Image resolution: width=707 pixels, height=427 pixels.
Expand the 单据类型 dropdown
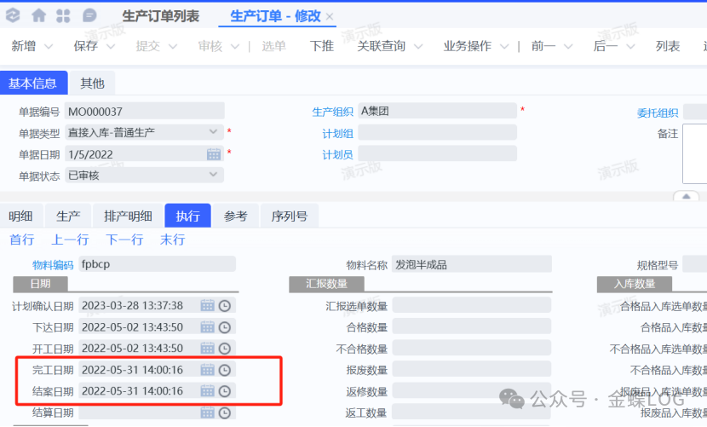point(214,132)
